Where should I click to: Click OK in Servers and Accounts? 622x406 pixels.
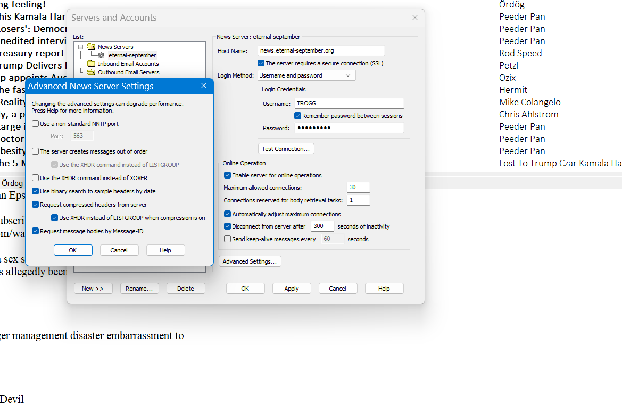tap(245, 289)
